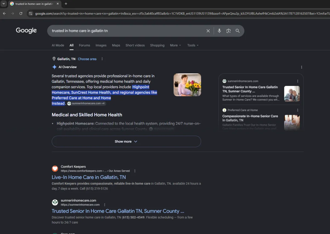Click the comfortkeepers.com URL breadcrumb
The width and height of the screenshot is (330, 234).
point(95,171)
